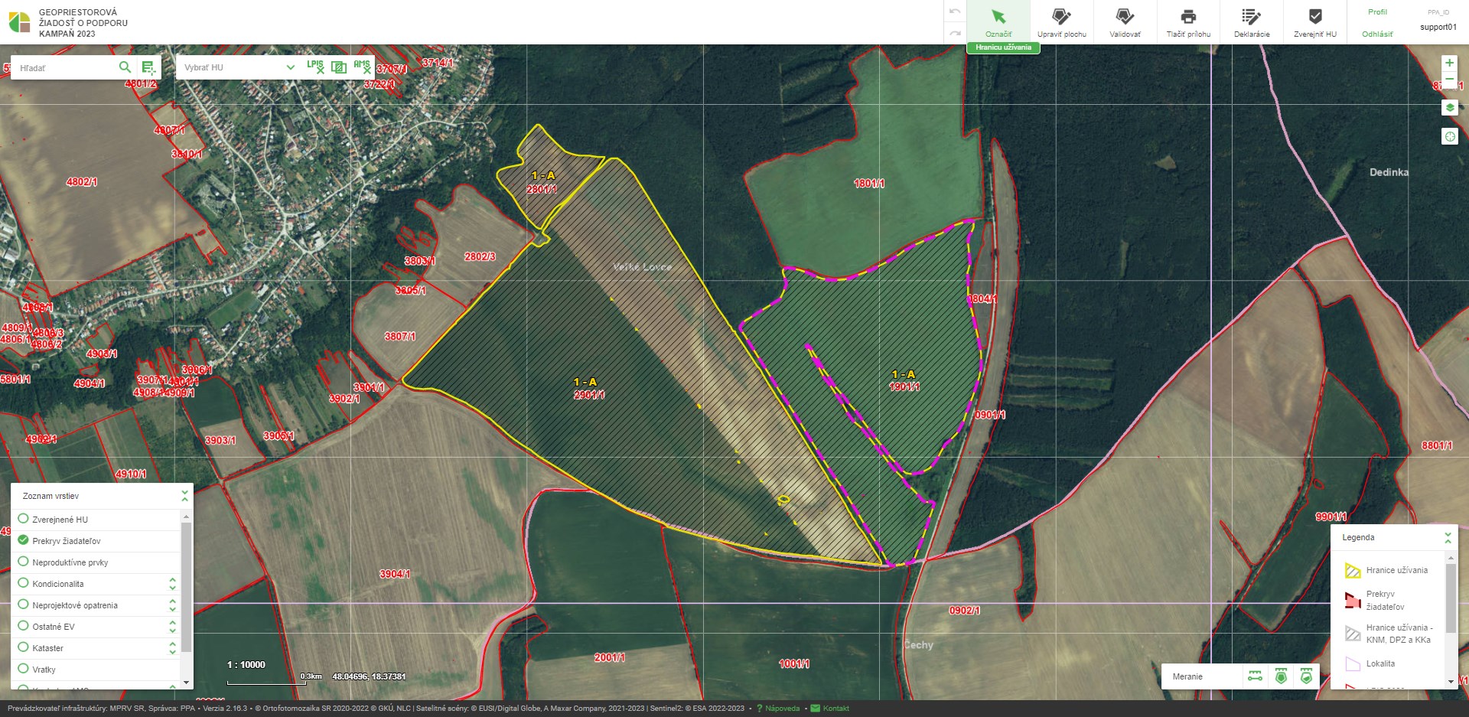Viewport: 1469px width, 717px height.
Task: Undo the last action arrow
Action: [x=954, y=11]
